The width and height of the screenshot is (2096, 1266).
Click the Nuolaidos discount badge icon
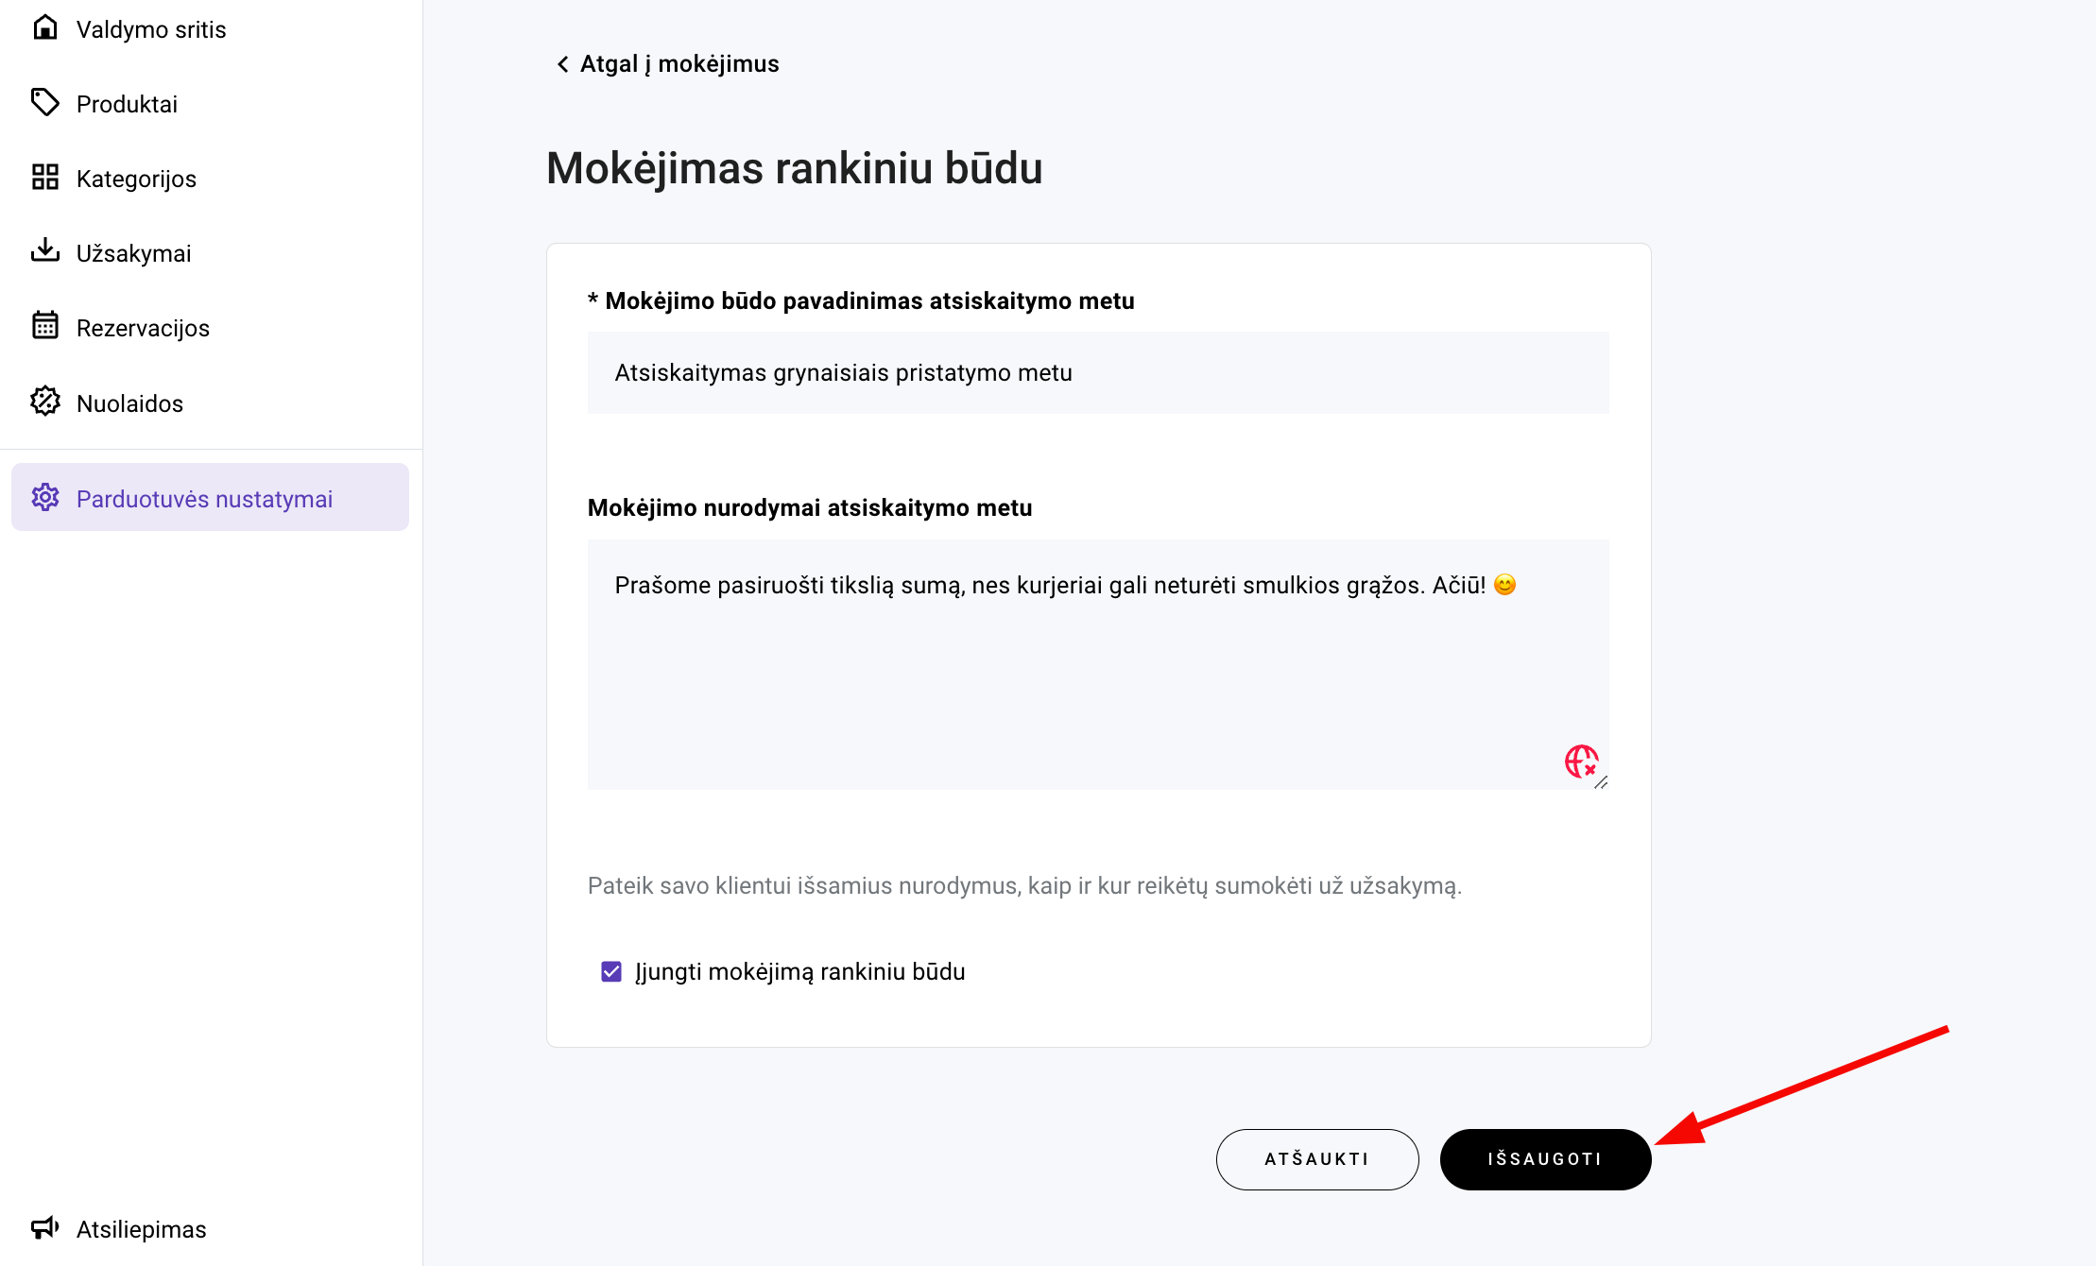44,402
